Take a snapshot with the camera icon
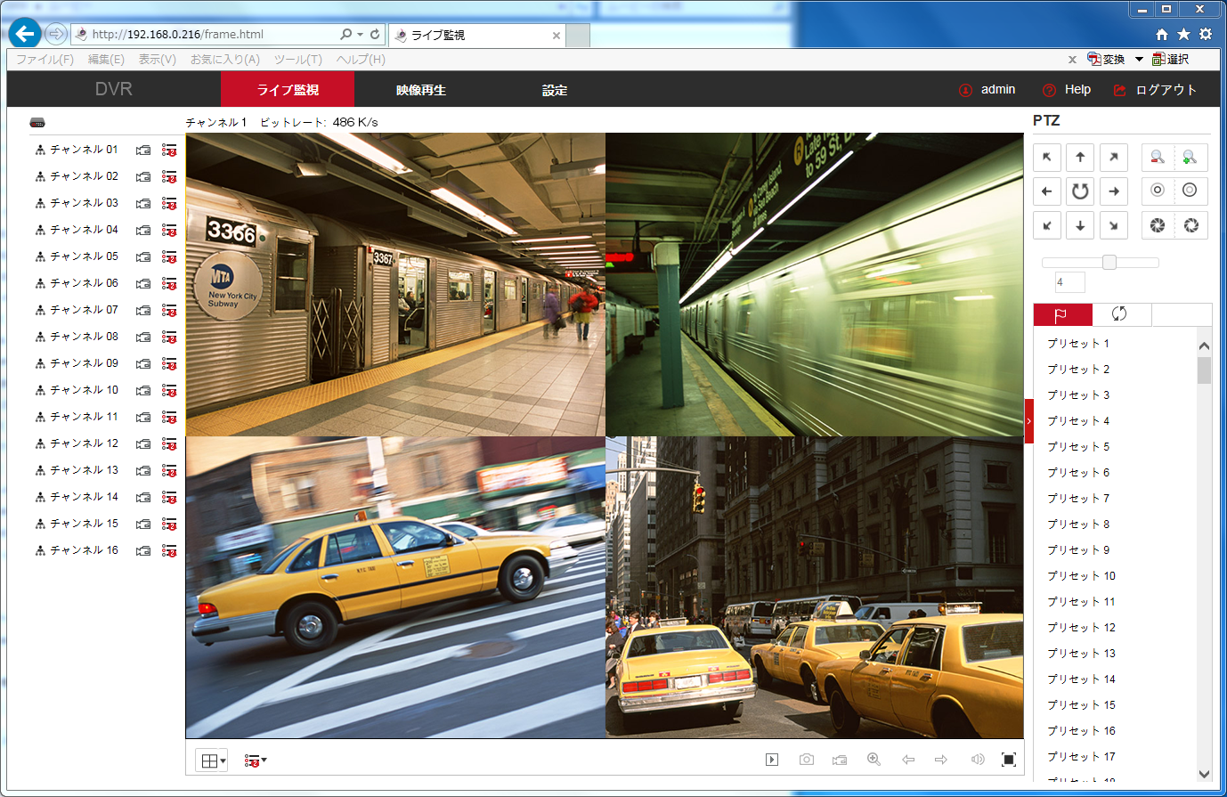The image size is (1227, 797). [806, 760]
